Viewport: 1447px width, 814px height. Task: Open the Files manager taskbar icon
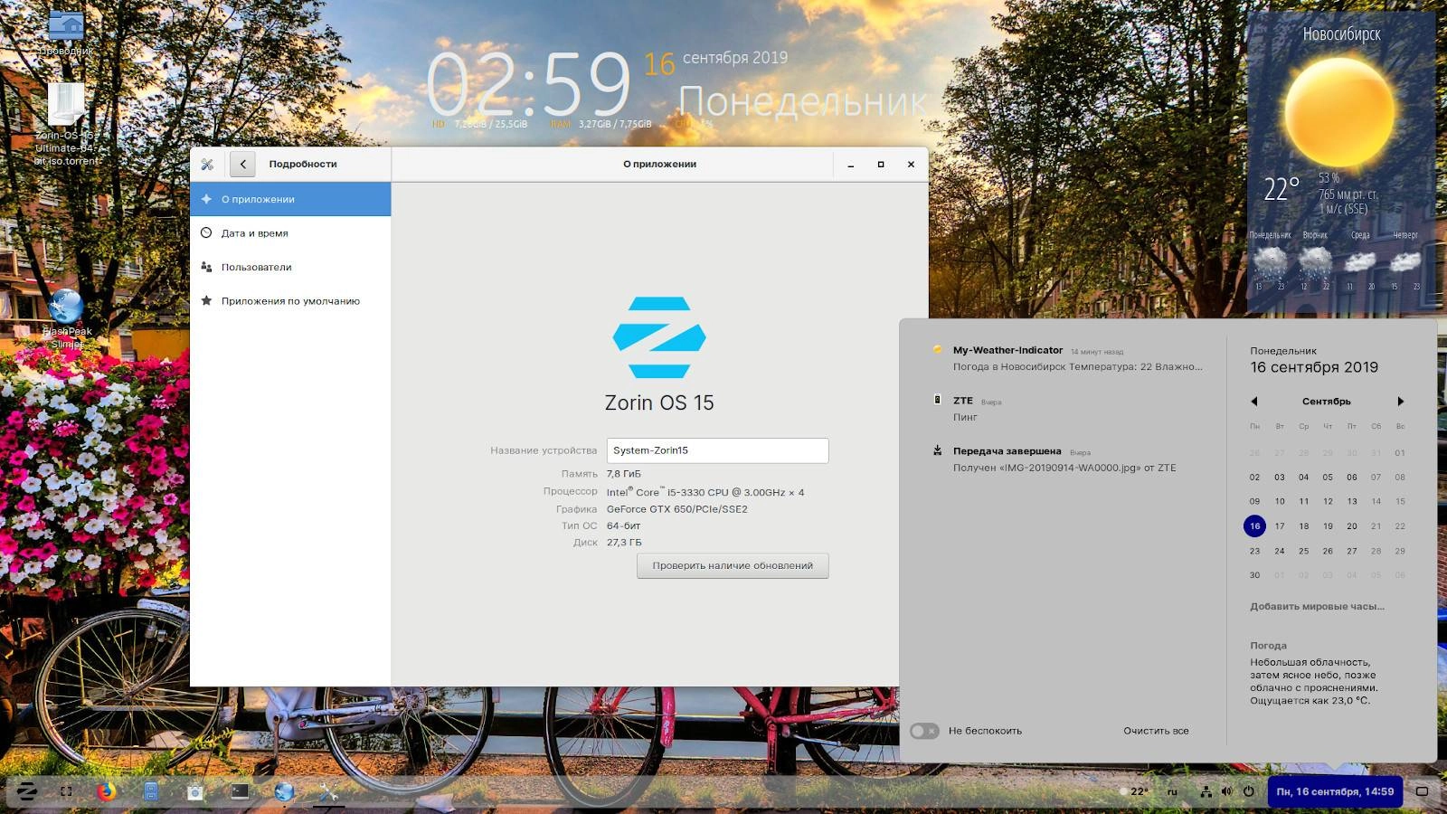pos(151,791)
